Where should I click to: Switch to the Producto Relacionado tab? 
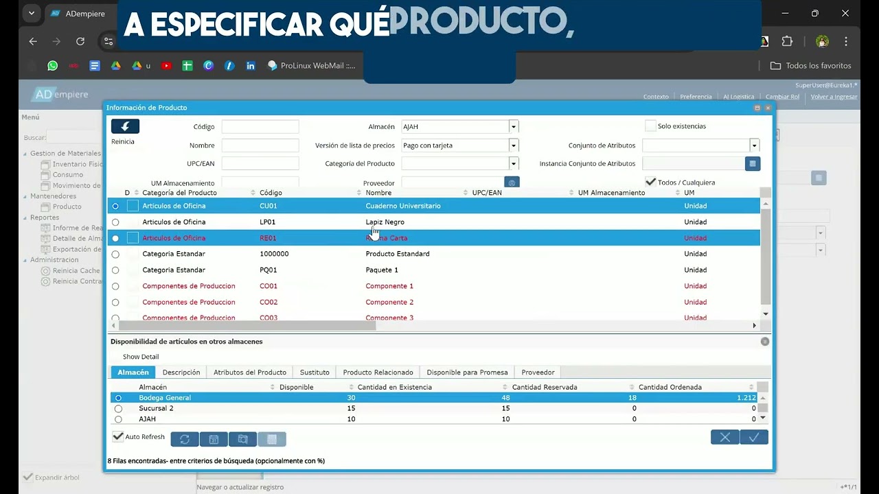pyautogui.click(x=378, y=373)
